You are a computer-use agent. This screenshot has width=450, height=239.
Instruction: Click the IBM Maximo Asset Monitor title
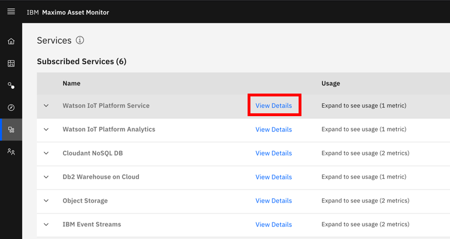click(x=68, y=12)
